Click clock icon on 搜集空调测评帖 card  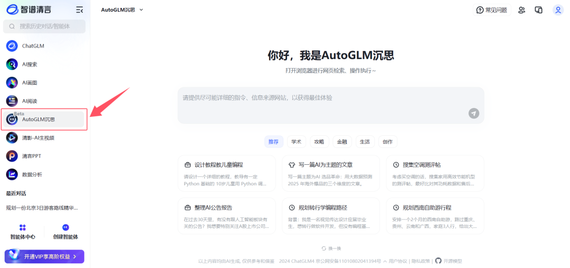(x=396, y=165)
